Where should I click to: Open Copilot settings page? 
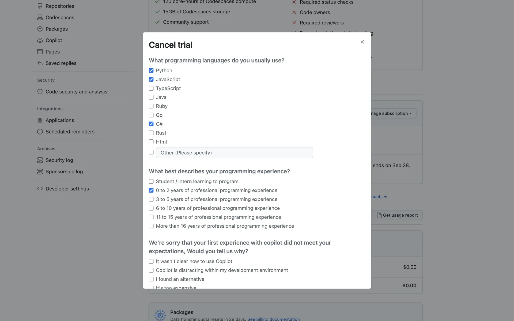(54, 40)
